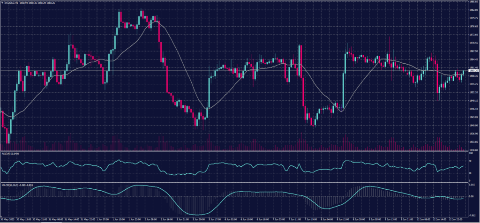This screenshot has width=480, height=223.
Task: Click the 8 Jun 12:00 time label
Action: pyautogui.click(x=344, y=219)
